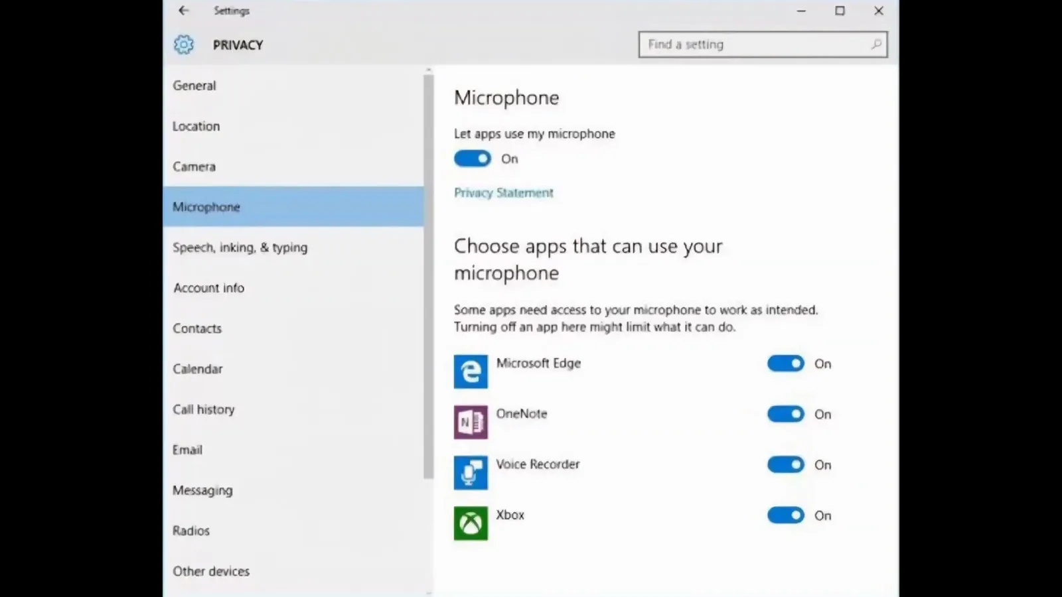The height and width of the screenshot is (597, 1062).
Task: Open Account info privacy page
Action: point(293,288)
